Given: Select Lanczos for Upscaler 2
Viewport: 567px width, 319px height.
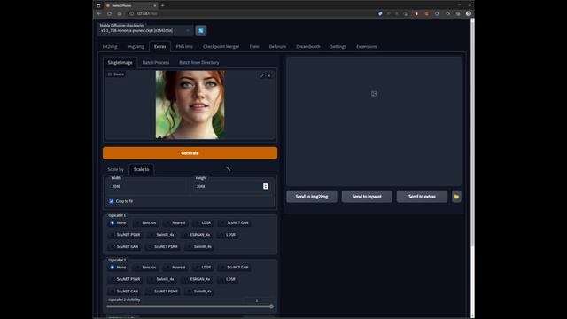Looking at the screenshot, I should (x=145, y=268).
